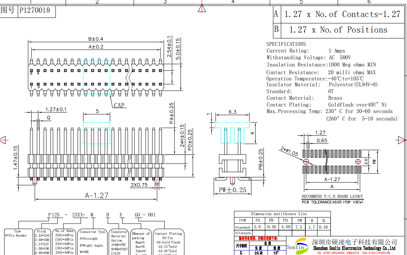Select the '6.3' cap width dimension

(x=233, y=112)
